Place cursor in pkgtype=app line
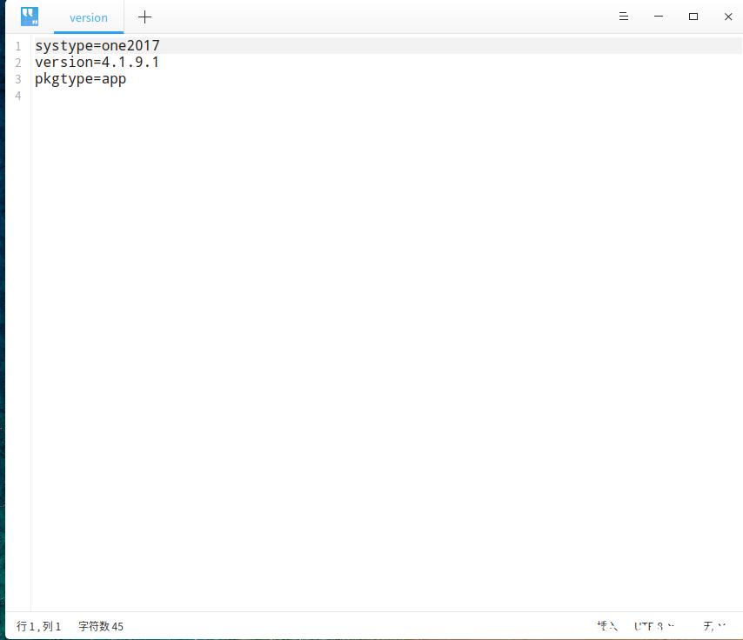Screen dimensions: 743x640 coord(81,79)
